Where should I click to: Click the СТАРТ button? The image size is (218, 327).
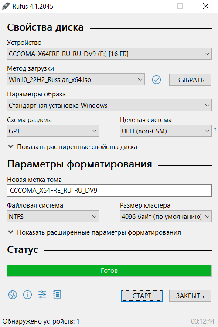coord(142,296)
